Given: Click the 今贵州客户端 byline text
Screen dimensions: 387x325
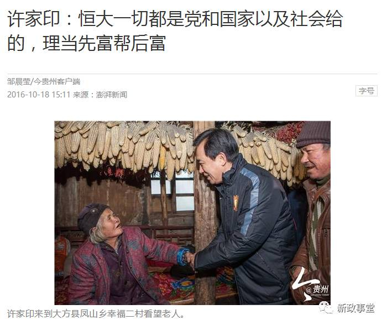Looking at the screenshot, I should pos(57,81).
